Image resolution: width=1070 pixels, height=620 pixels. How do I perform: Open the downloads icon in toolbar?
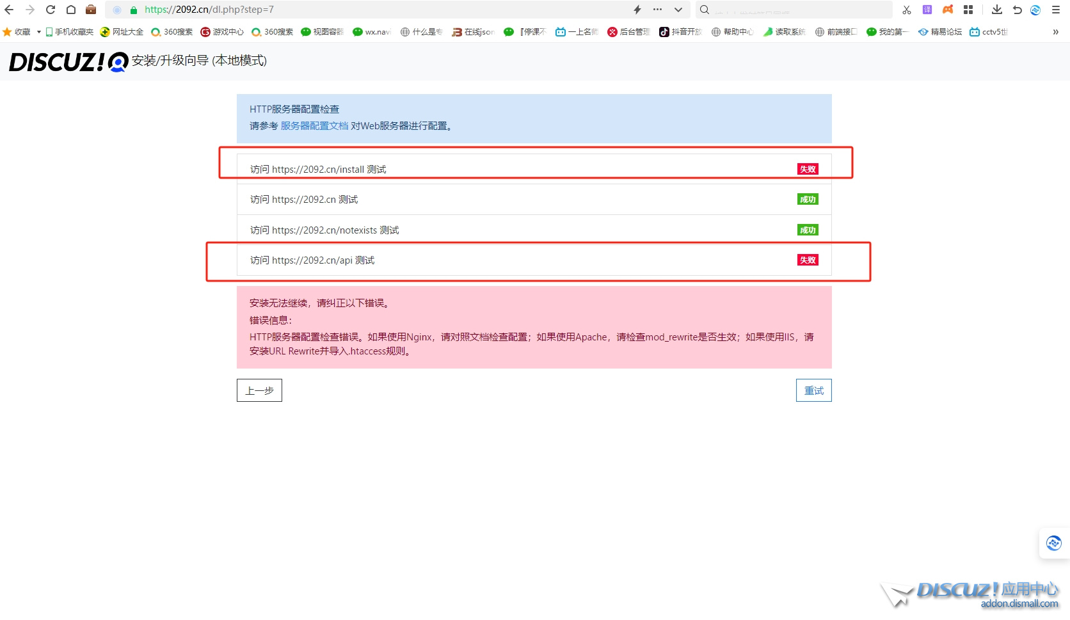996,10
